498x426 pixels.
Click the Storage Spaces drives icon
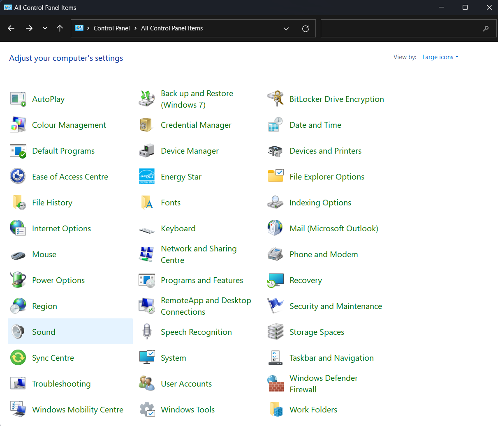click(275, 332)
